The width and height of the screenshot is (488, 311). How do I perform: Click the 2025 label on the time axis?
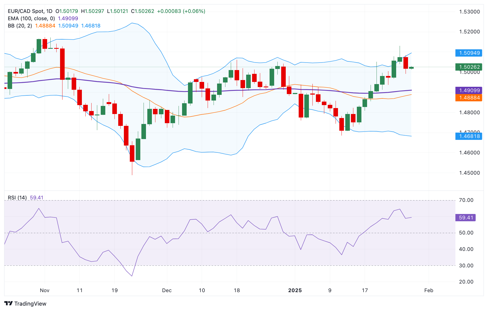(x=295, y=291)
